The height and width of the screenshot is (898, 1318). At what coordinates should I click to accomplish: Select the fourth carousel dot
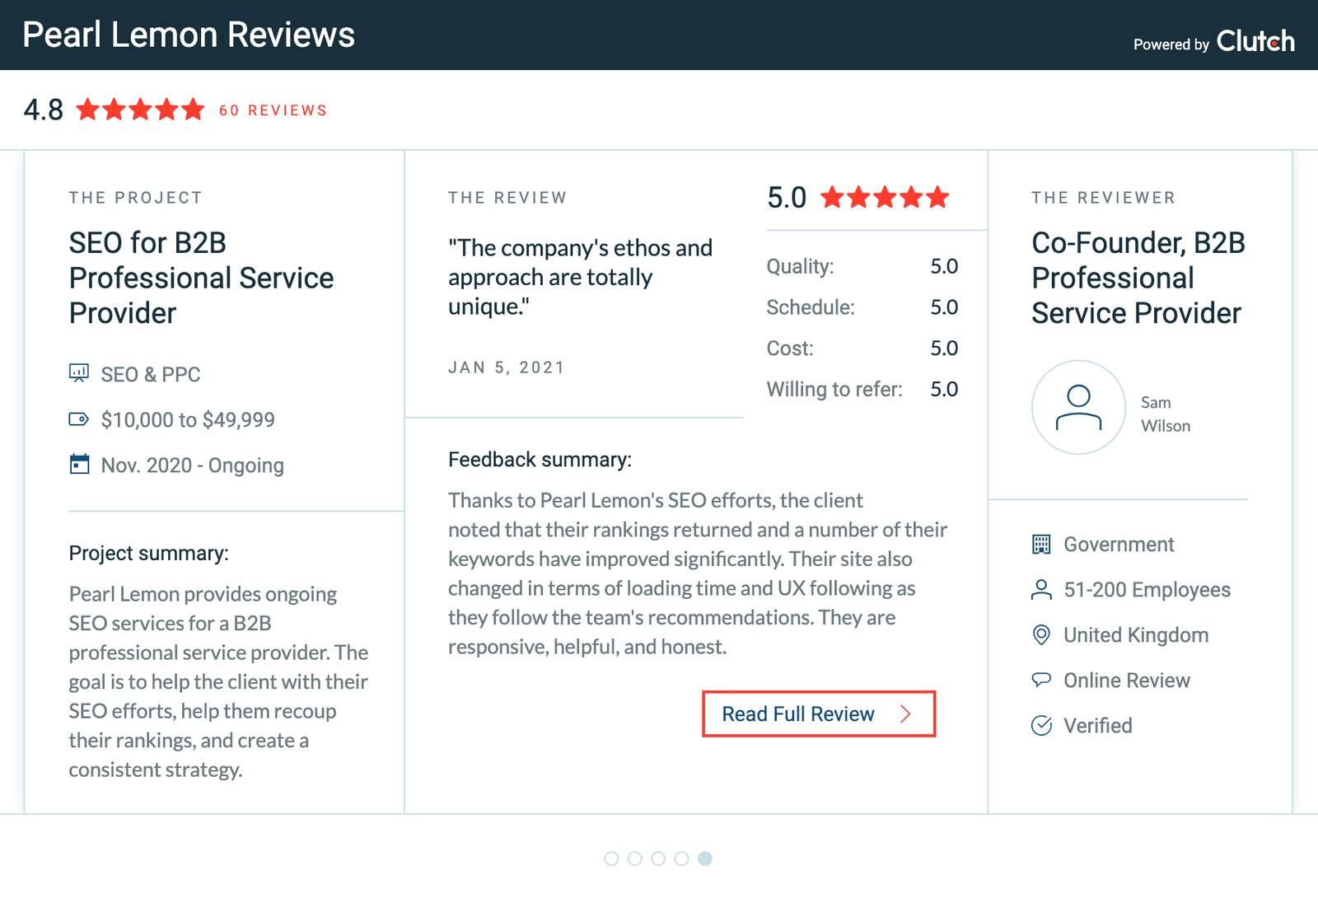681,858
